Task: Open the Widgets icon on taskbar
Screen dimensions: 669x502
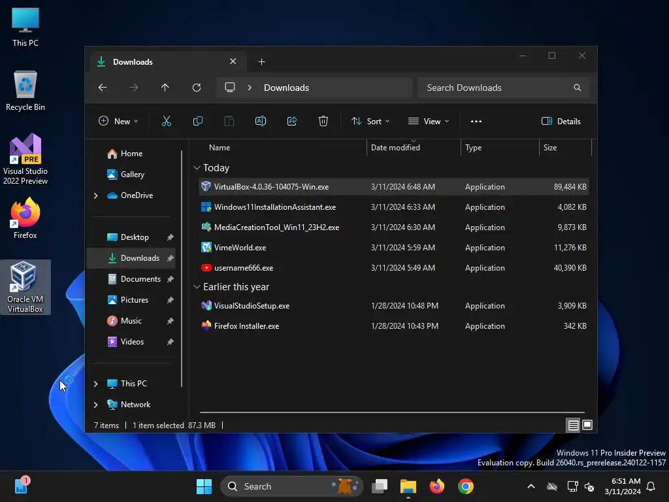Action: tap(22, 486)
